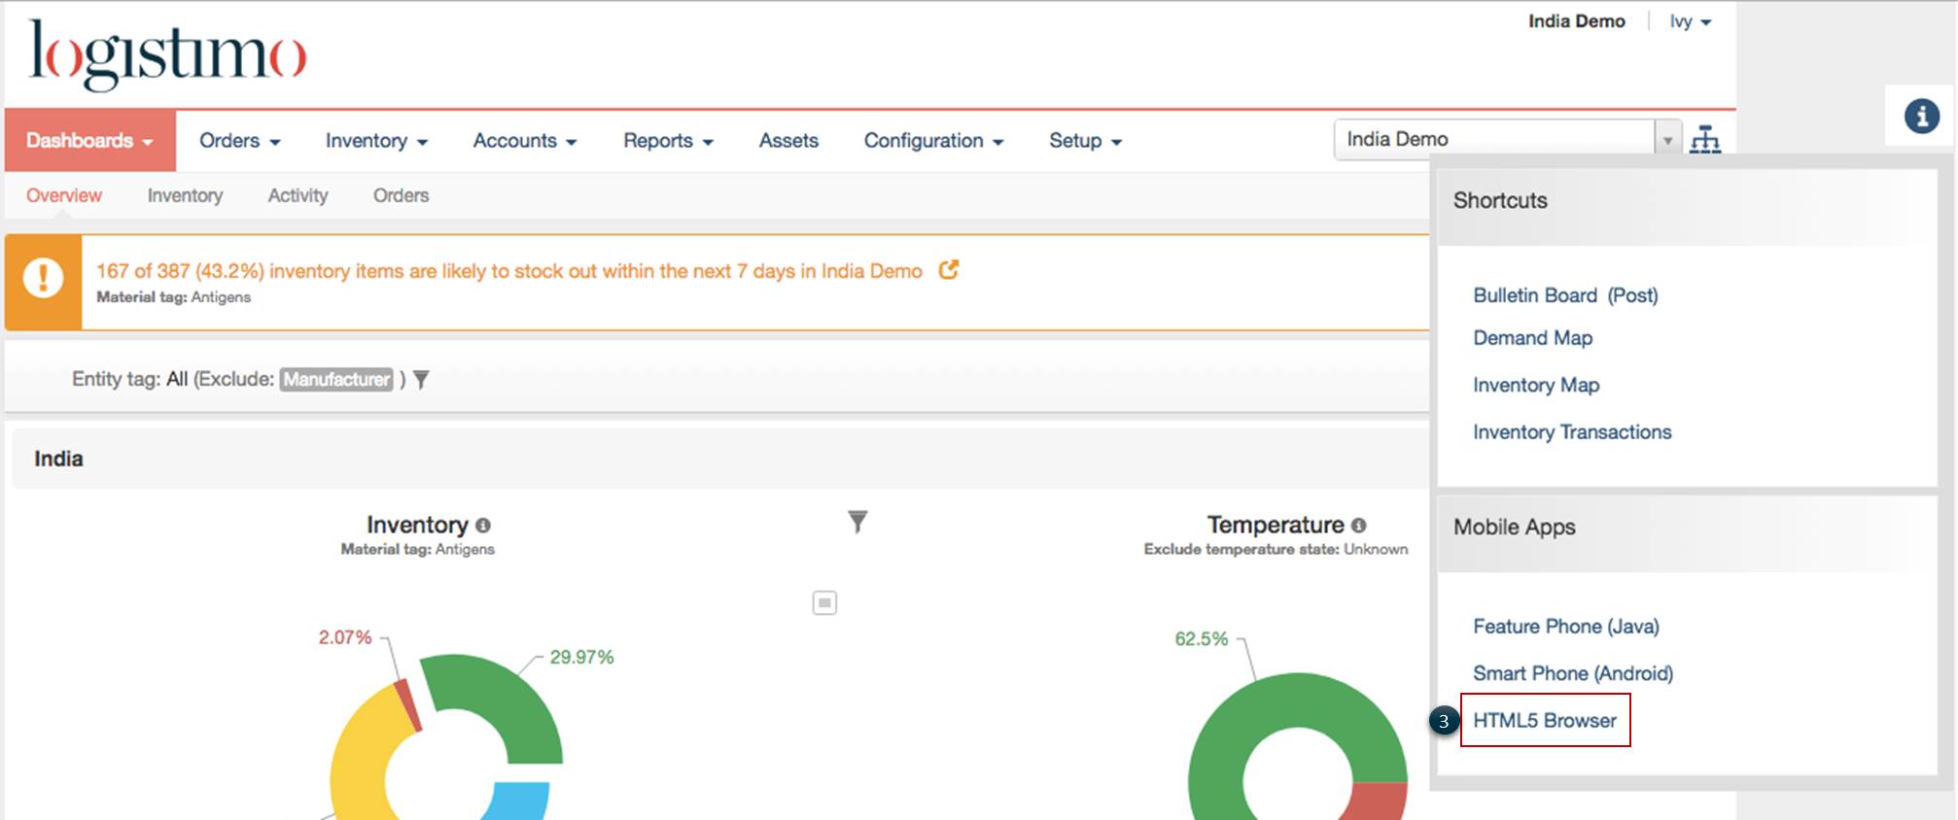Viewport: 1958px width, 820px height.
Task: Open Inventory Transactions shortcut
Action: point(1572,432)
